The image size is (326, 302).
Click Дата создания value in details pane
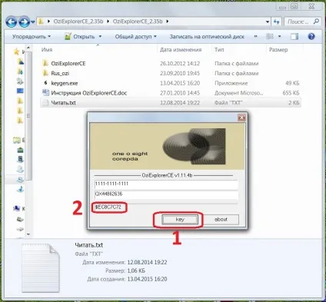pyautogui.click(x=147, y=279)
